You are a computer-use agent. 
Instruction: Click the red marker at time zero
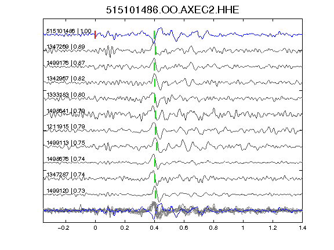95,35
